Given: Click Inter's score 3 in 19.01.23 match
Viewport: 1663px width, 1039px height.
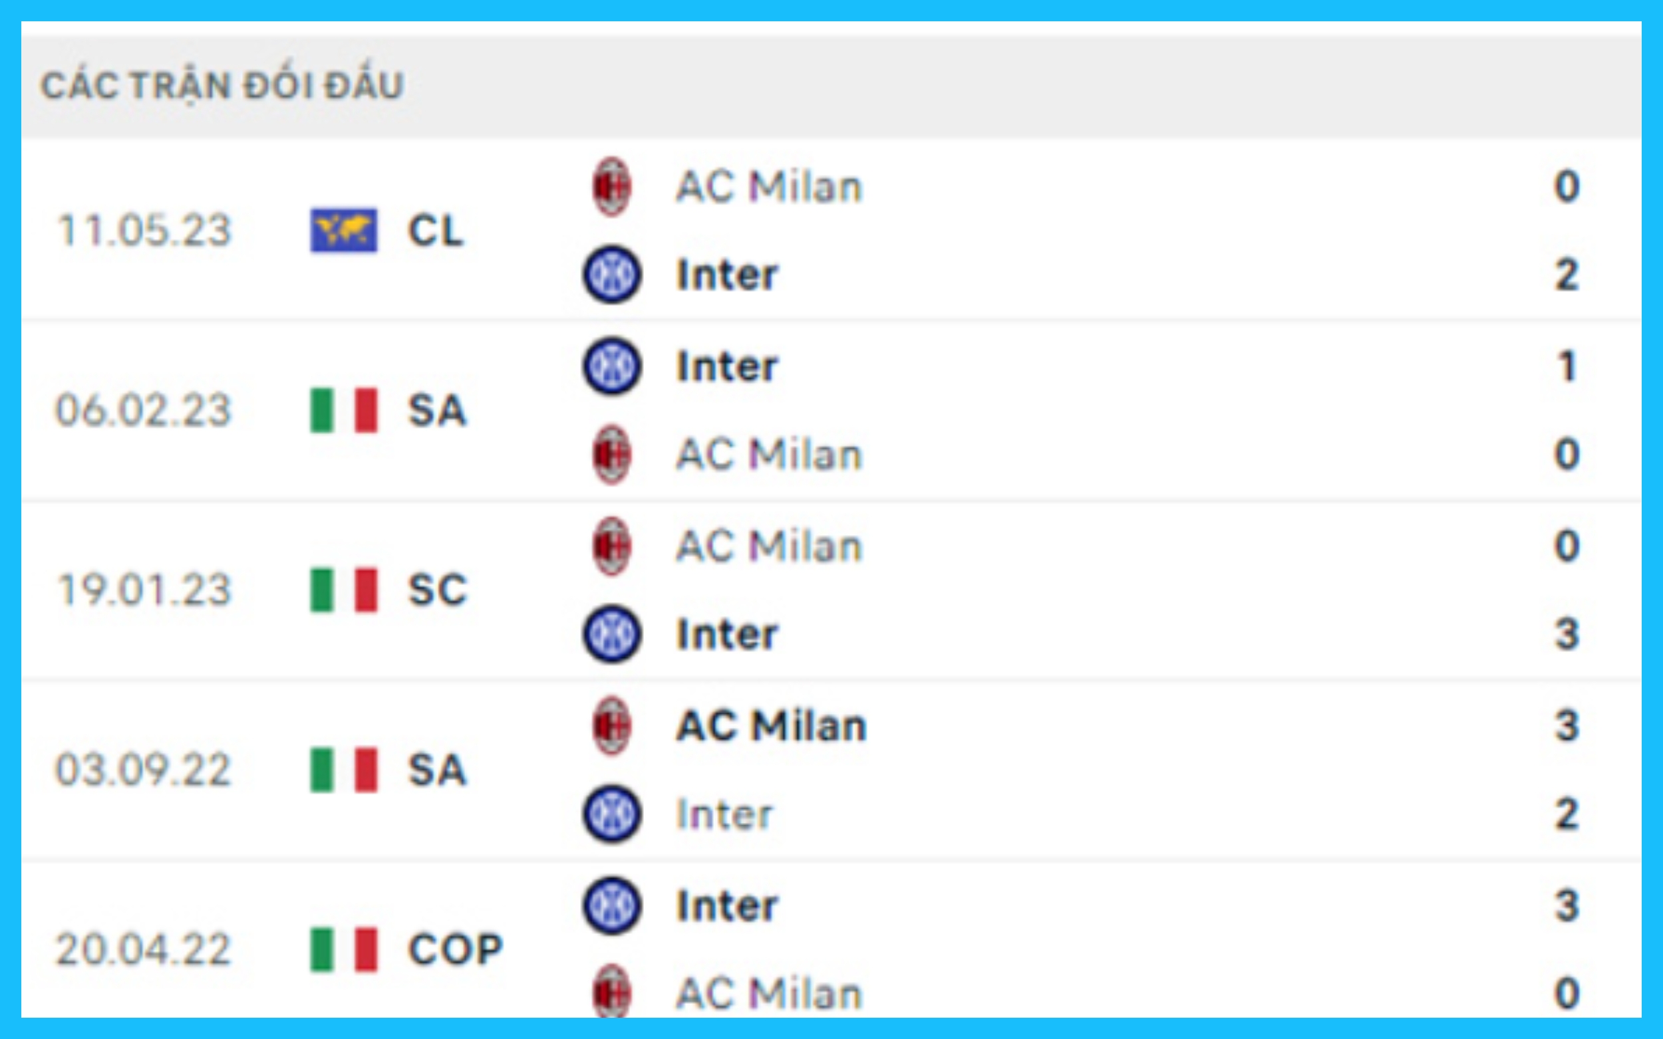Looking at the screenshot, I should (1567, 634).
